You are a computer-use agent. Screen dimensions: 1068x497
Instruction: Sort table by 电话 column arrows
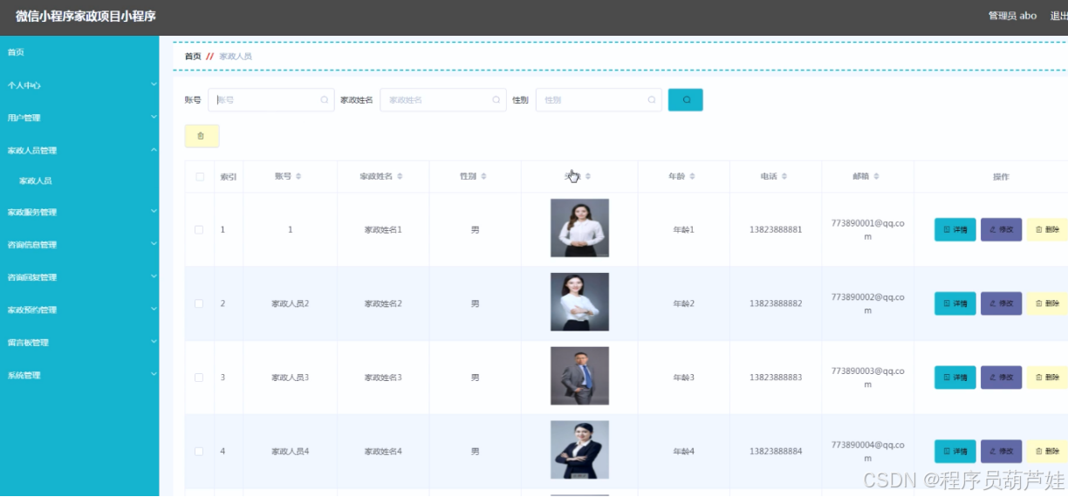[784, 176]
